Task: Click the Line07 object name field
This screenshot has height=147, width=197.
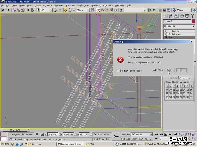Action: pyautogui.click(x=177, y=21)
